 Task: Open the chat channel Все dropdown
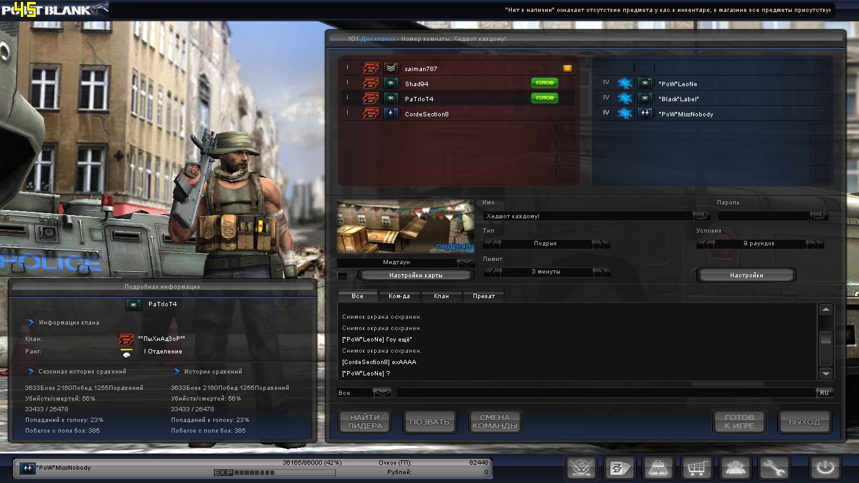(382, 392)
